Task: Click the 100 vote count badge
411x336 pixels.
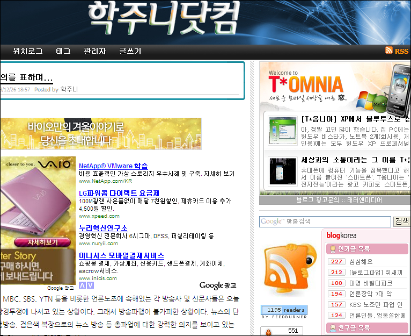Action: (x=336, y=283)
